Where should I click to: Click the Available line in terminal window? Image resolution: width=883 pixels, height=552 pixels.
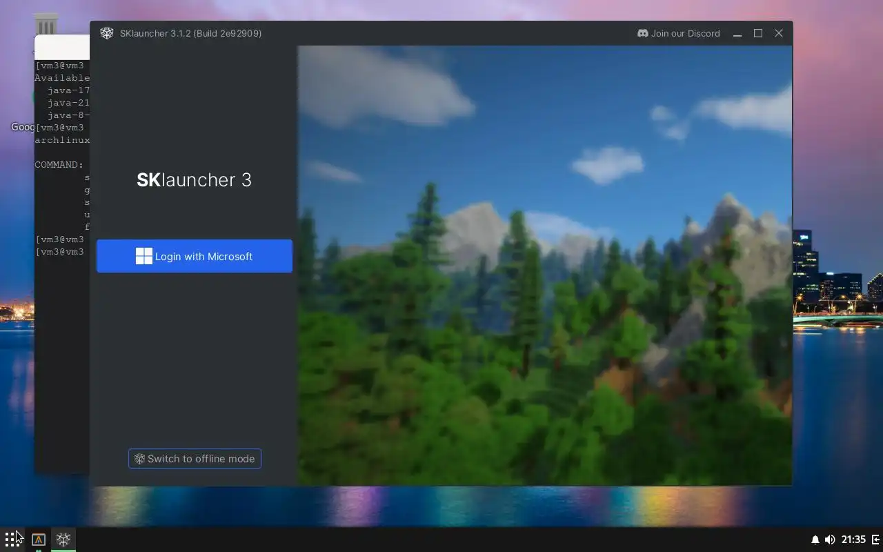click(x=62, y=78)
